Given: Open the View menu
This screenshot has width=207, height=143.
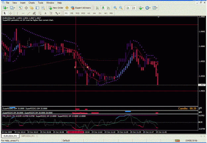Looking at the screenshot, I should pyautogui.click(x=15, y=3).
